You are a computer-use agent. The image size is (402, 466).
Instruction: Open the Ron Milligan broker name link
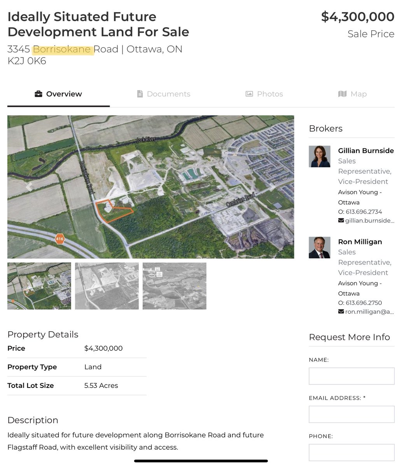[360, 242]
